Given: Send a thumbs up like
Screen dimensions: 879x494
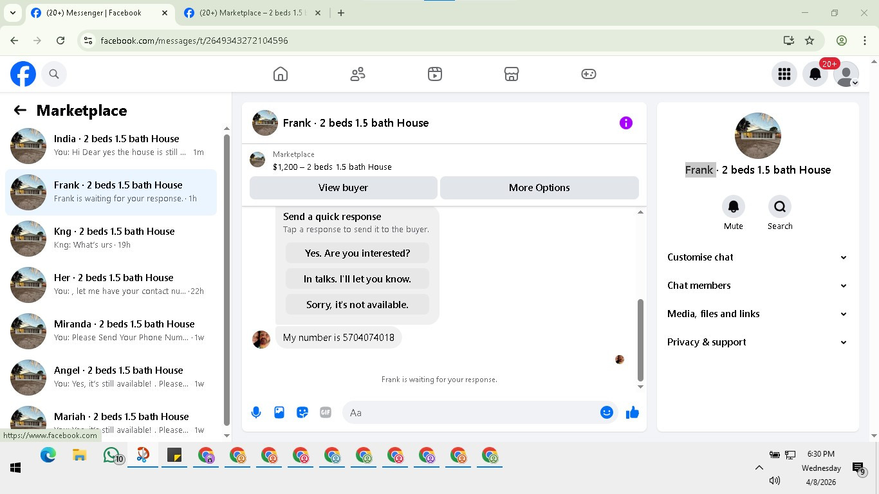Looking at the screenshot, I should click(633, 412).
